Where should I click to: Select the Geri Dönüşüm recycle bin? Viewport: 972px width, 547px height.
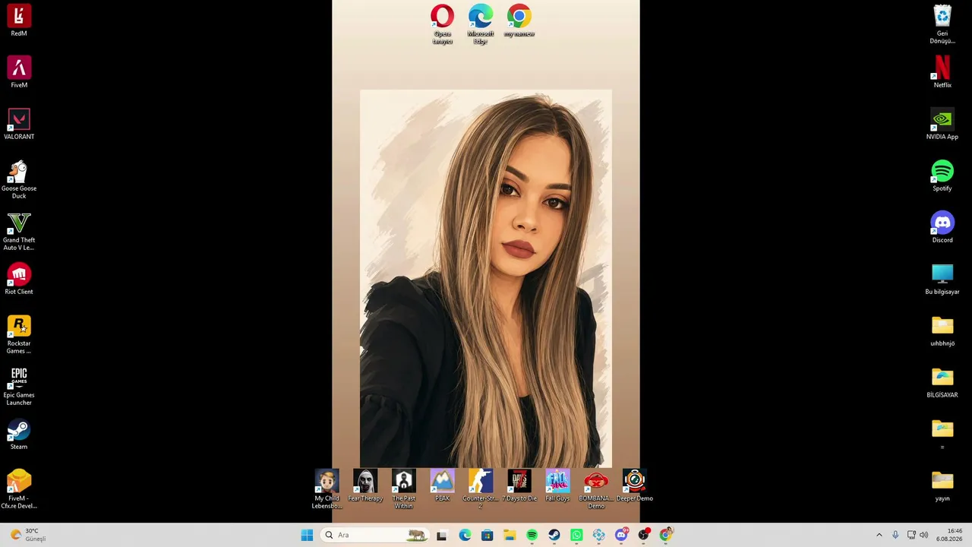[942, 24]
